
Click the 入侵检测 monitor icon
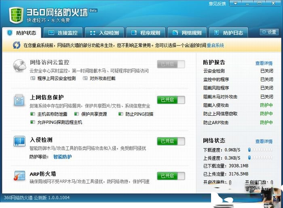[x=19, y=141]
